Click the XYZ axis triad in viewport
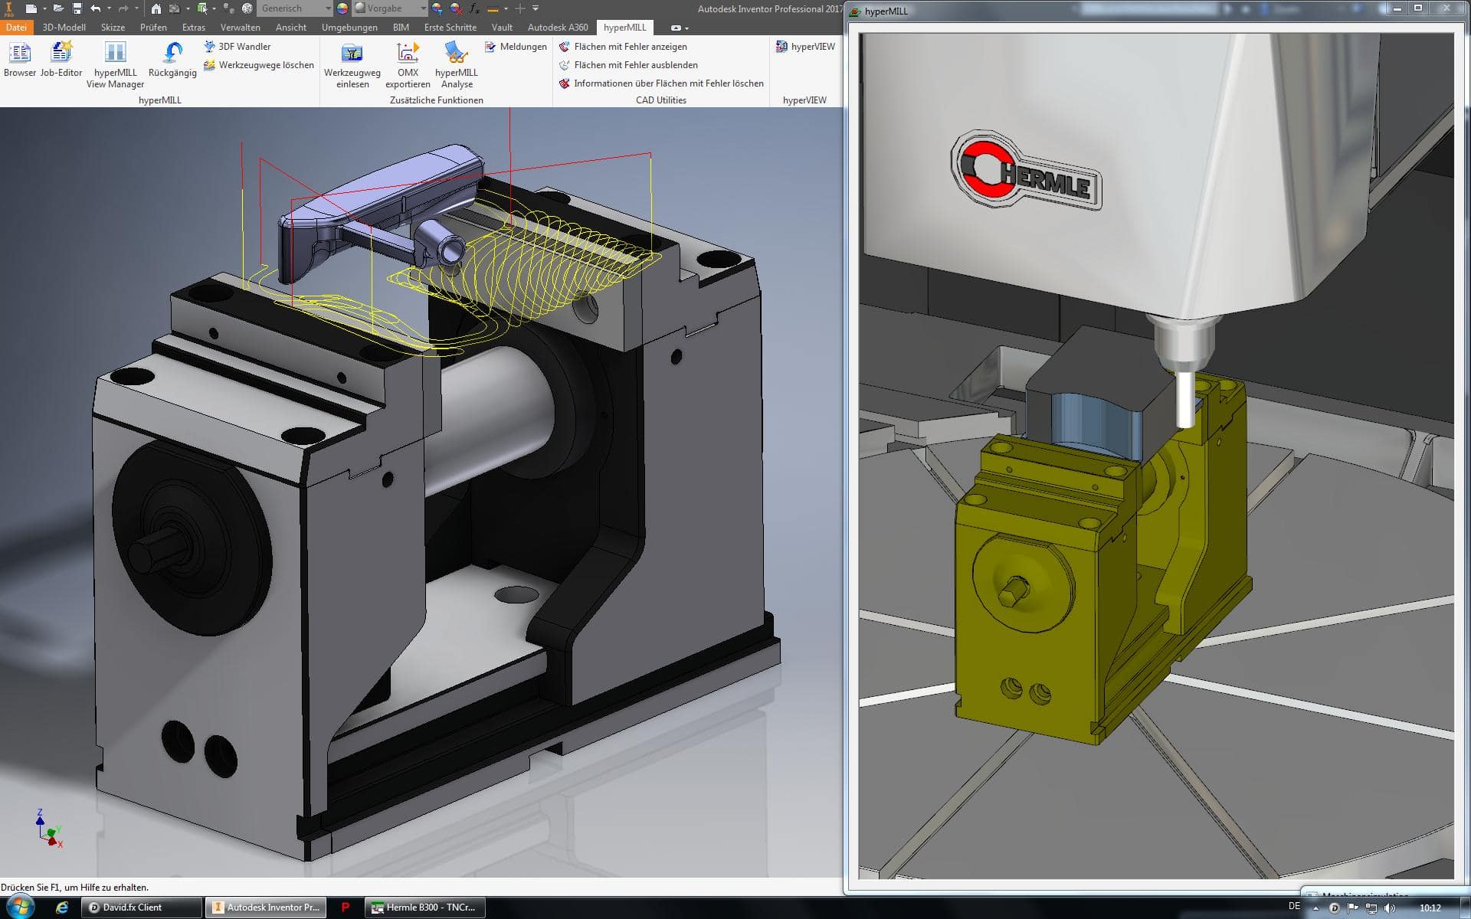Viewport: 1471px width, 919px height. click(48, 829)
